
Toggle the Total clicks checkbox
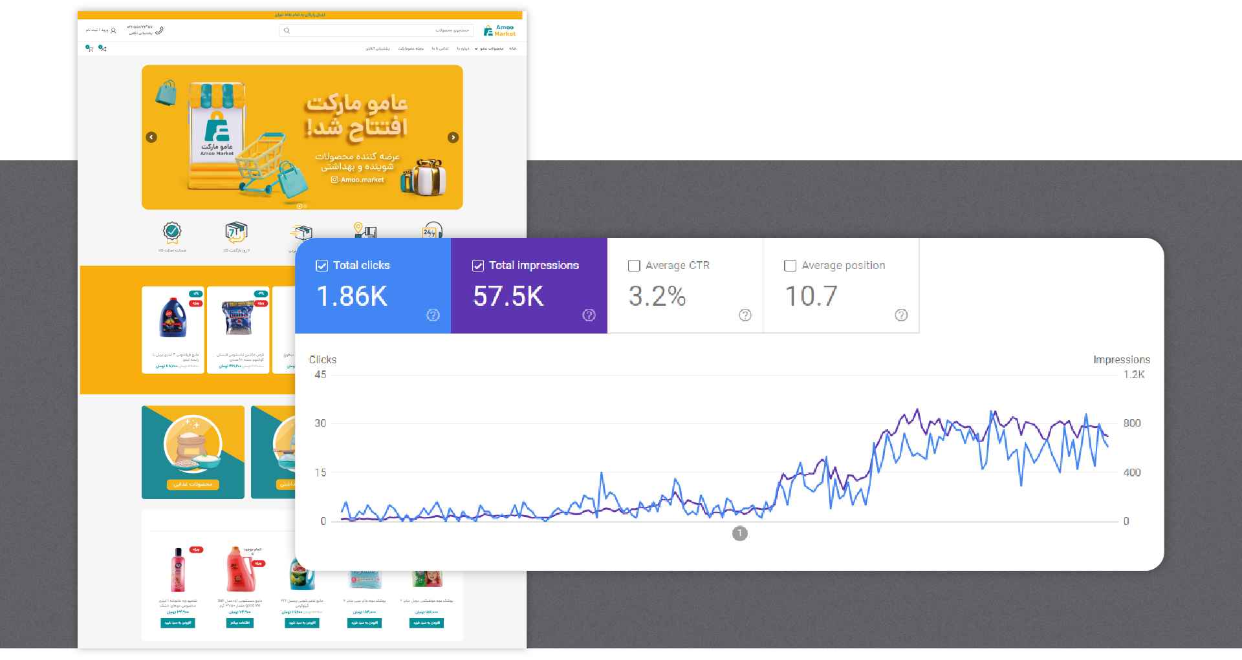click(321, 266)
